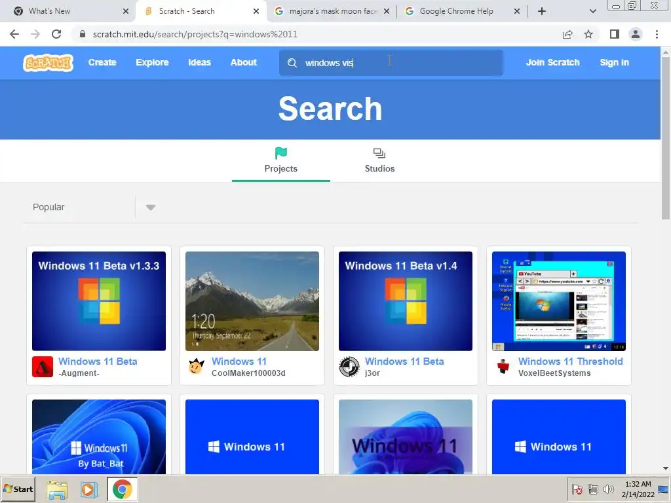Switch to the What's New browser tab
Viewport: 671px width, 503px height.
point(67,11)
